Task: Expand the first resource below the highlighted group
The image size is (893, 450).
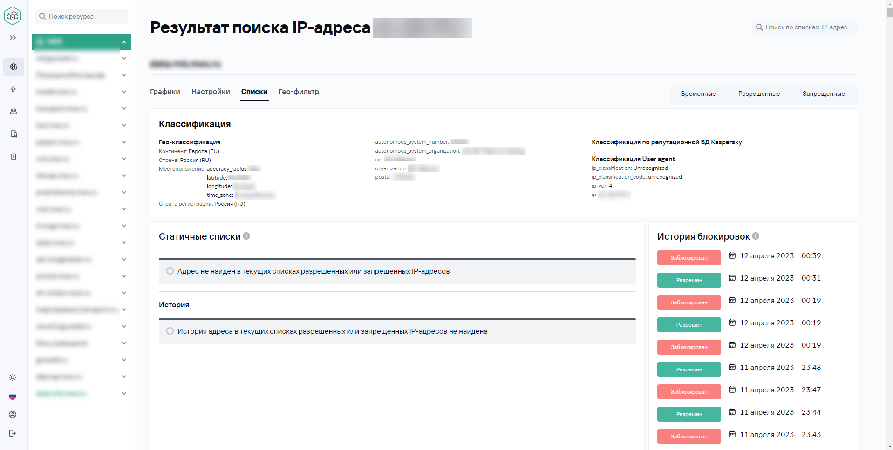Action: 123,58
